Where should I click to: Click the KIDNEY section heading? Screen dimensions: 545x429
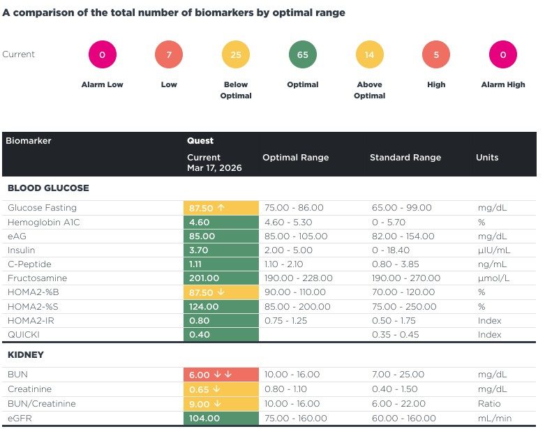click(x=26, y=354)
